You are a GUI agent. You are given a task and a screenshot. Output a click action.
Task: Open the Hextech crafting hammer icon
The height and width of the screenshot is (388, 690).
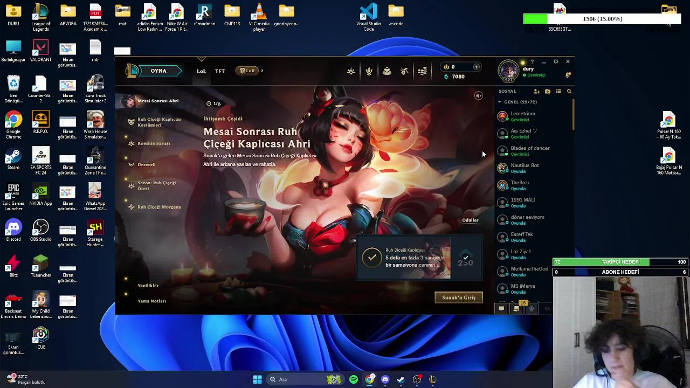click(404, 71)
